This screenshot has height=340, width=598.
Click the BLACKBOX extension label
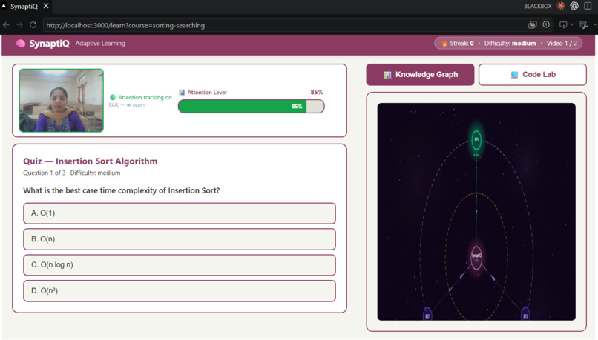click(538, 6)
